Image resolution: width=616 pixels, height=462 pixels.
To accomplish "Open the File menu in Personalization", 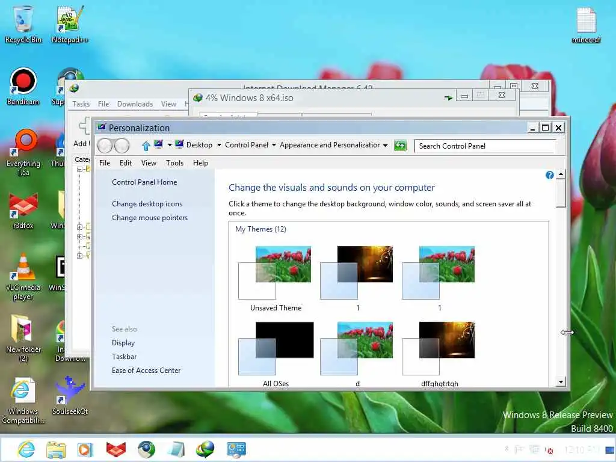I will pyautogui.click(x=105, y=163).
